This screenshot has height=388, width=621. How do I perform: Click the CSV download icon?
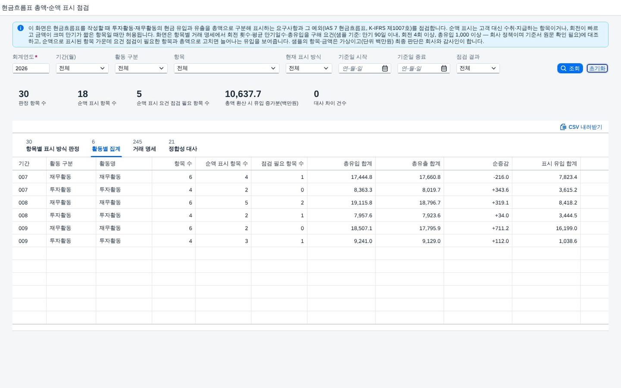coord(563,127)
